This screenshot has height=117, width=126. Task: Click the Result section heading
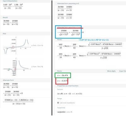coord(5,18)
